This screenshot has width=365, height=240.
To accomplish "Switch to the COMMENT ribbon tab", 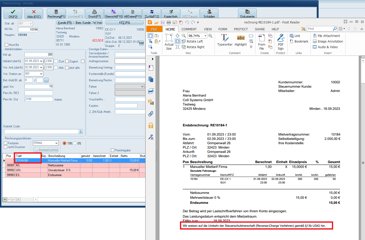I will [x=189, y=29].
